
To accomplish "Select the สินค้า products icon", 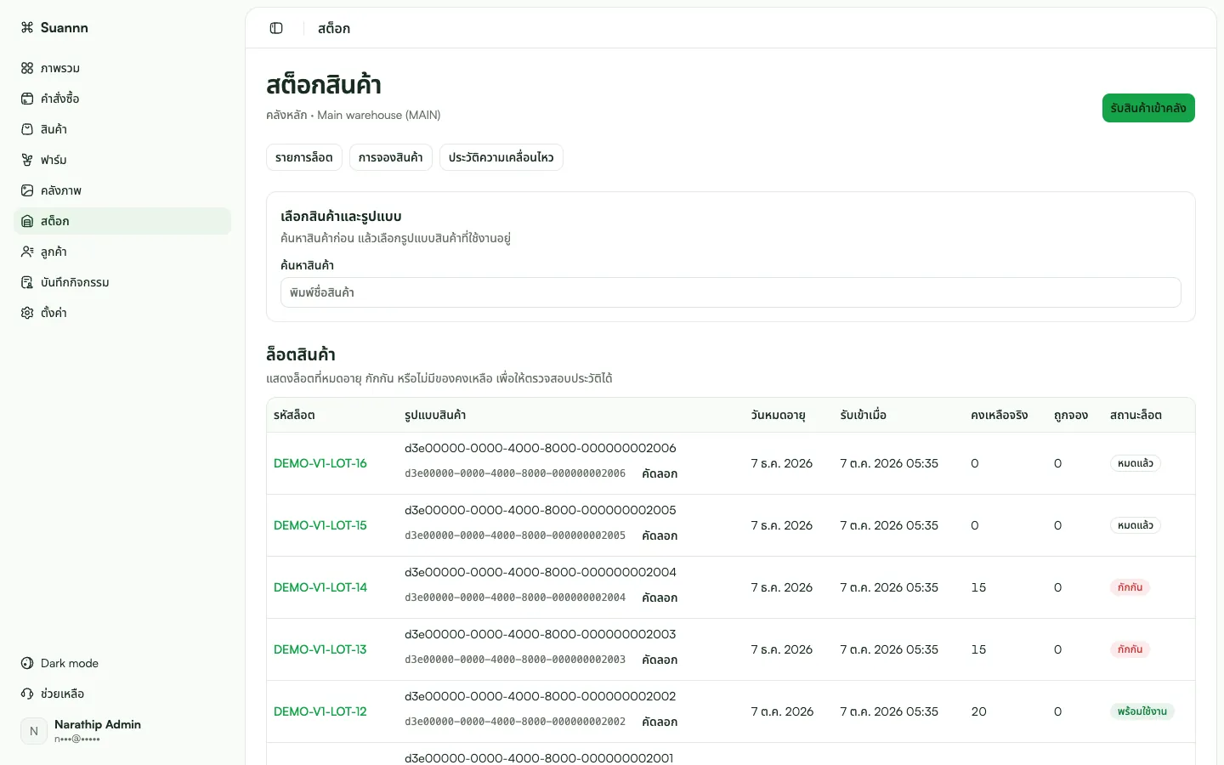I will coord(27,129).
